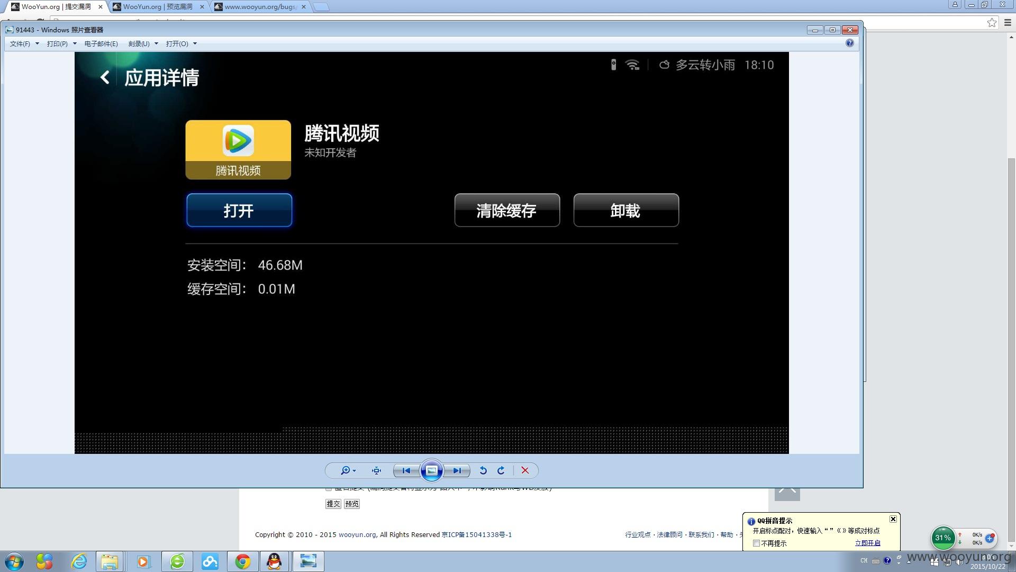Screen dimensions: 1016x572
Task: Click the 未知开发者 label
Action: [330, 153]
